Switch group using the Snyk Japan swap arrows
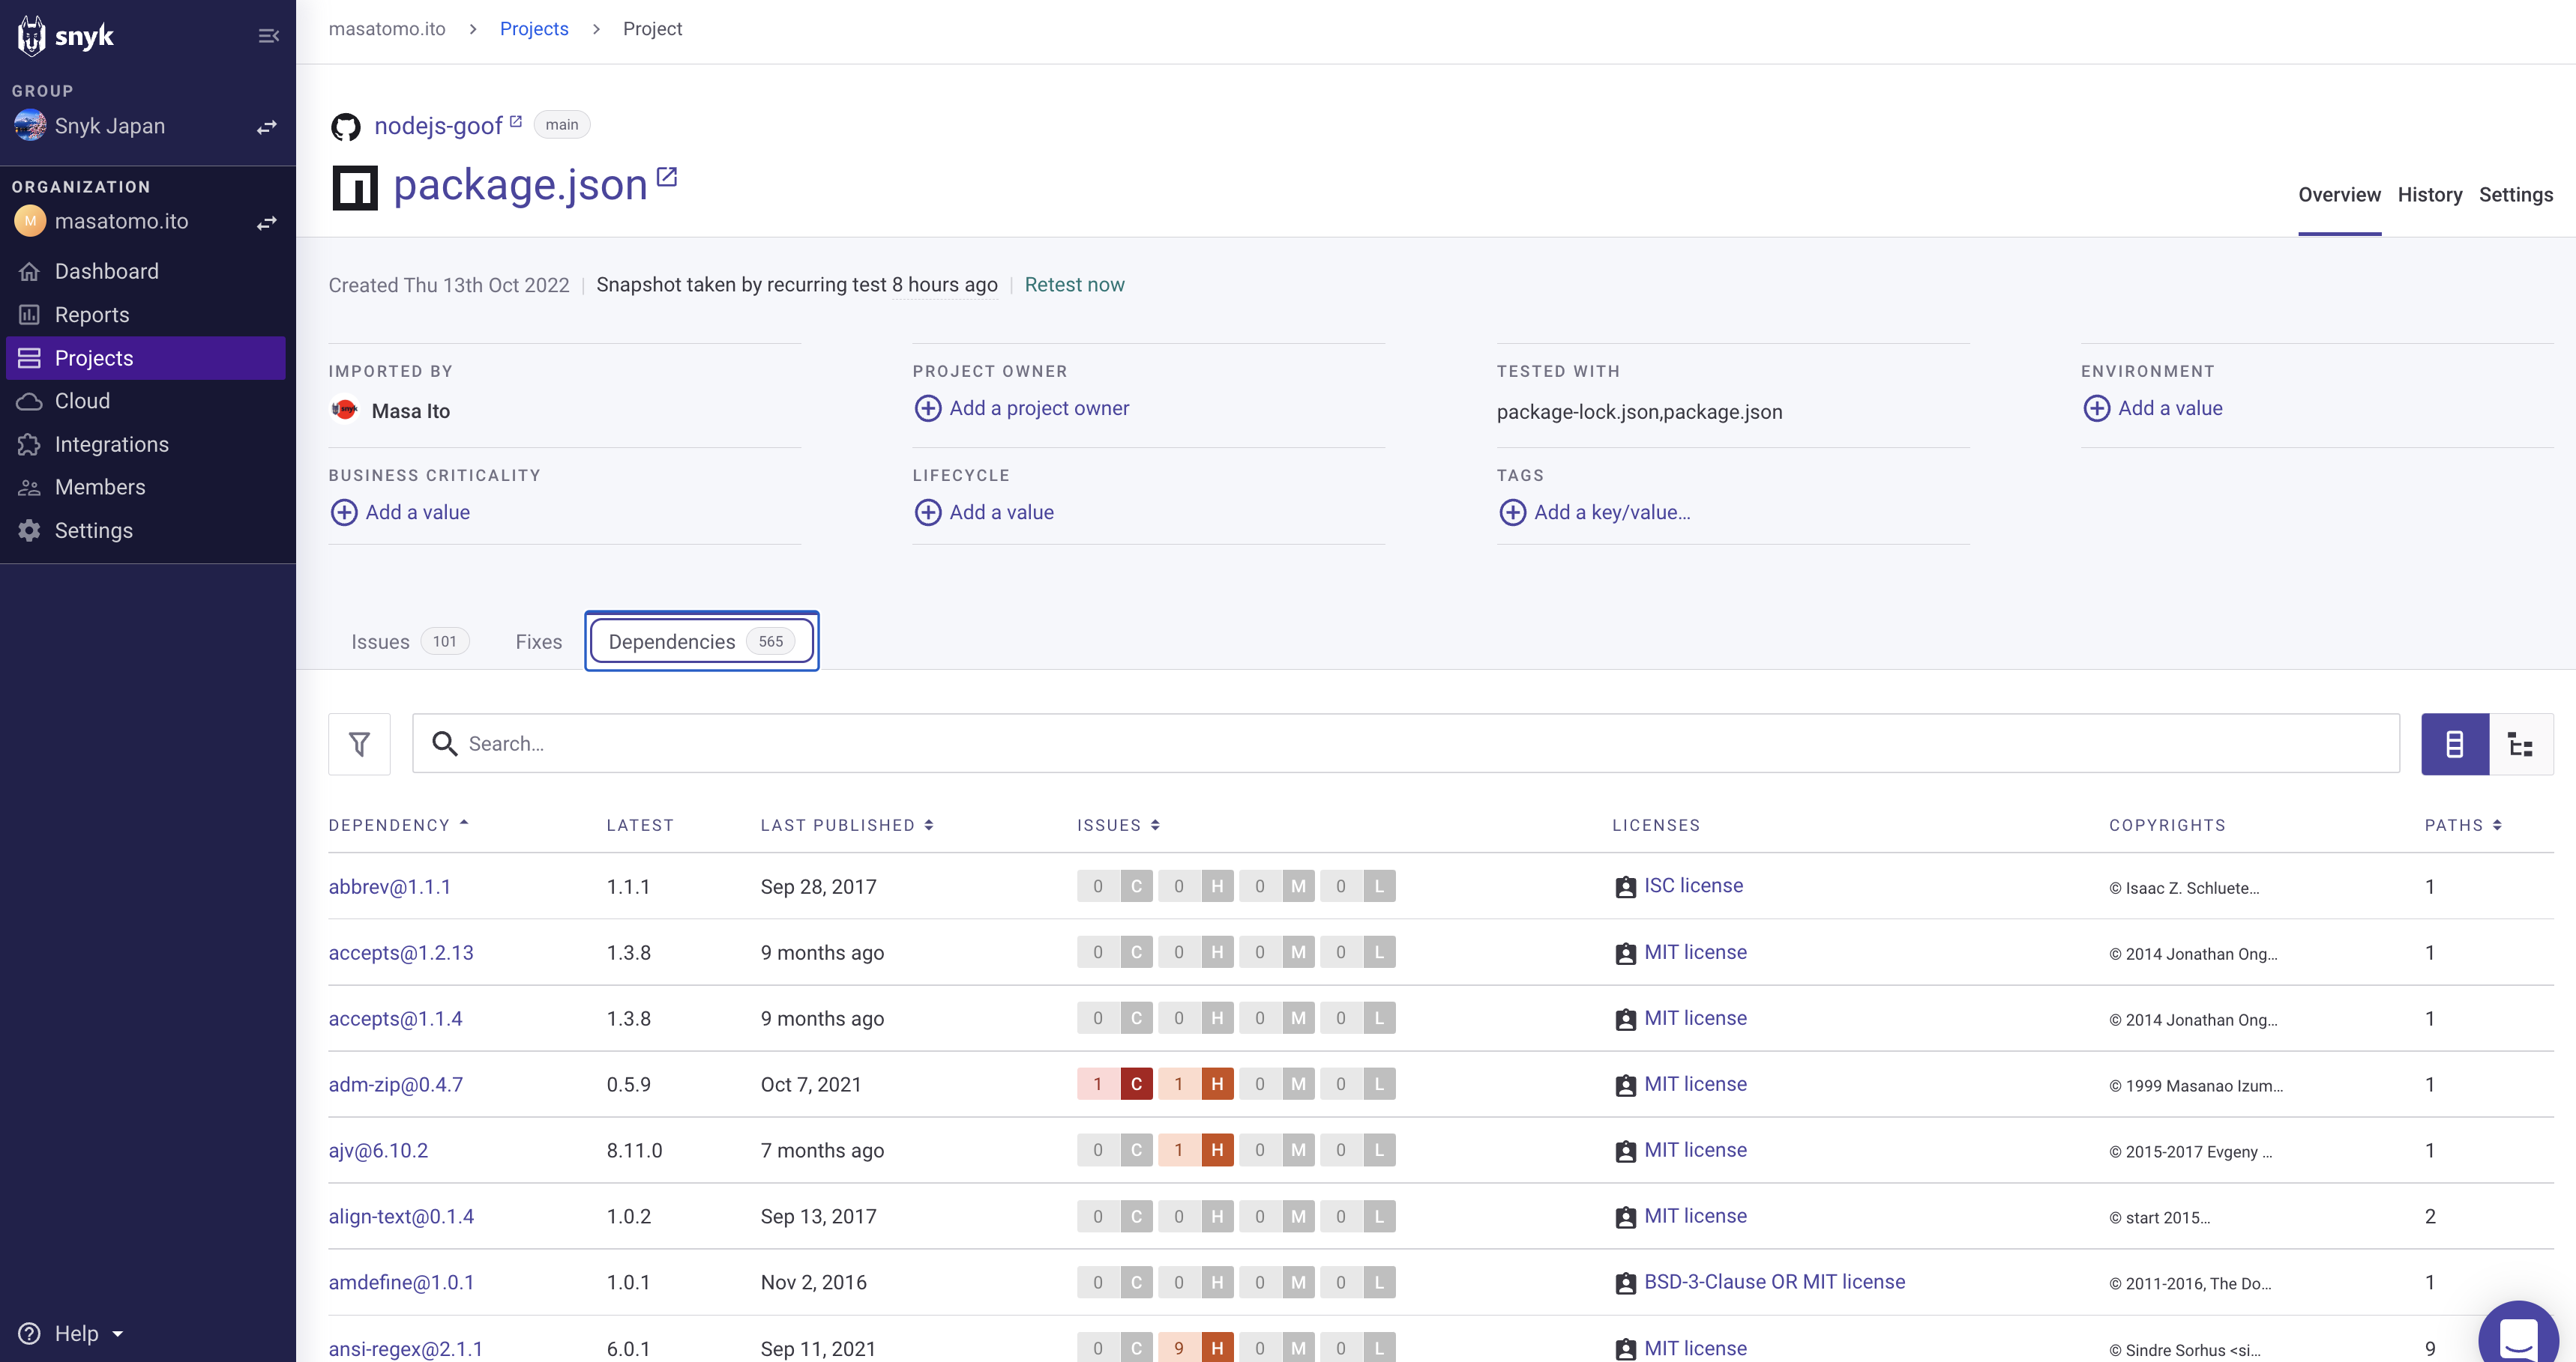The height and width of the screenshot is (1362, 2576). pyautogui.click(x=267, y=127)
